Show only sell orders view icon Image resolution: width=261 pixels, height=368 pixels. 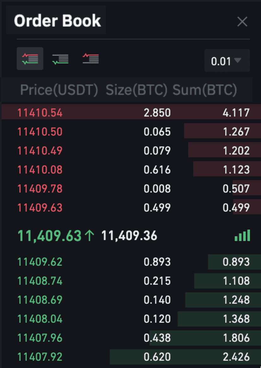click(x=91, y=59)
